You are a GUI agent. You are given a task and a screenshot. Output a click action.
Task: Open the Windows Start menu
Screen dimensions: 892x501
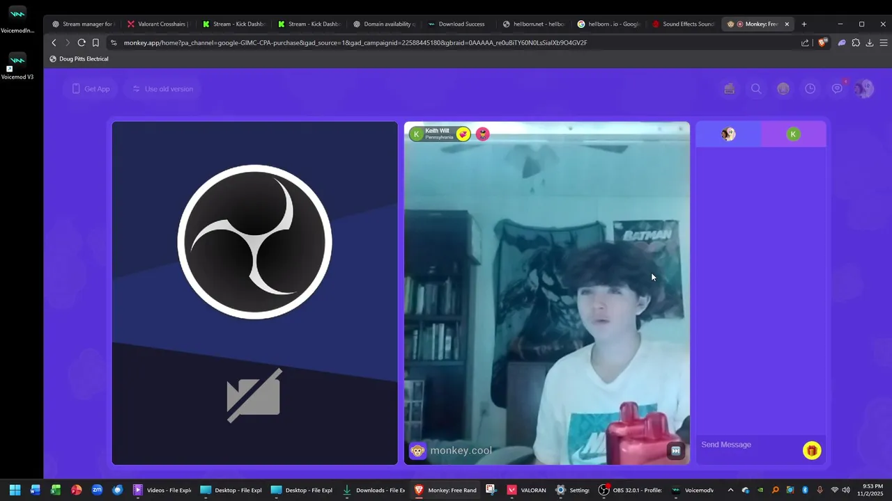15,490
